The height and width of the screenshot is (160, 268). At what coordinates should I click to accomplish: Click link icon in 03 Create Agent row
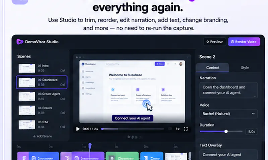63,99
